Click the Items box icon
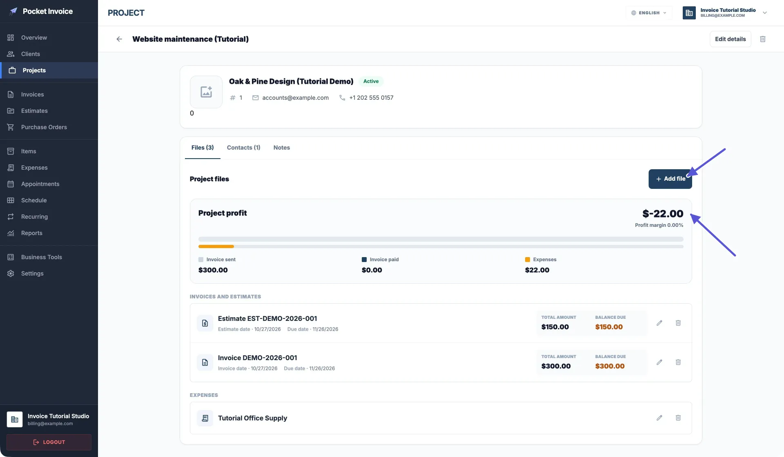 tap(11, 151)
